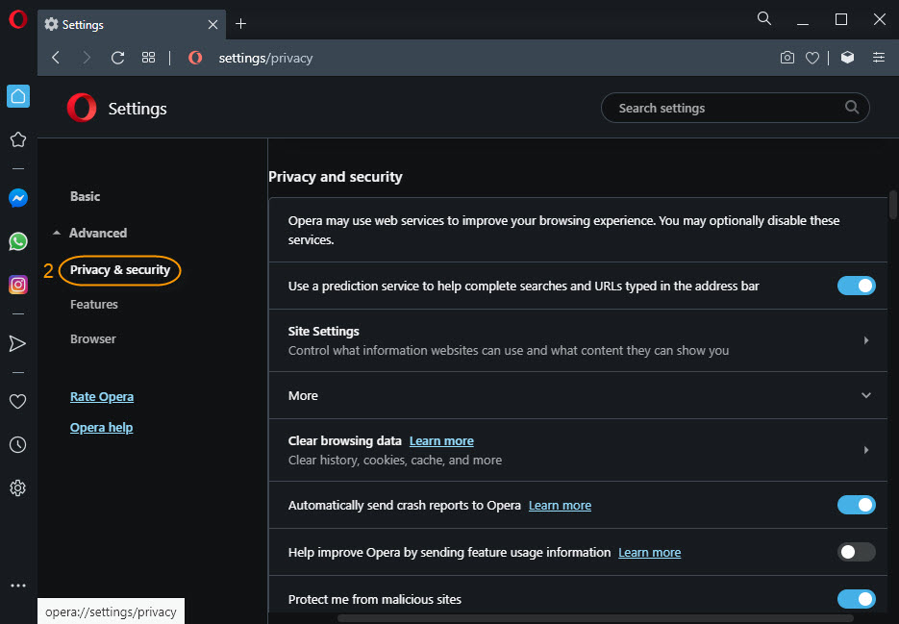Screen dimensions: 899x624
Task: Switch to the Settings tab
Action: click(x=132, y=25)
